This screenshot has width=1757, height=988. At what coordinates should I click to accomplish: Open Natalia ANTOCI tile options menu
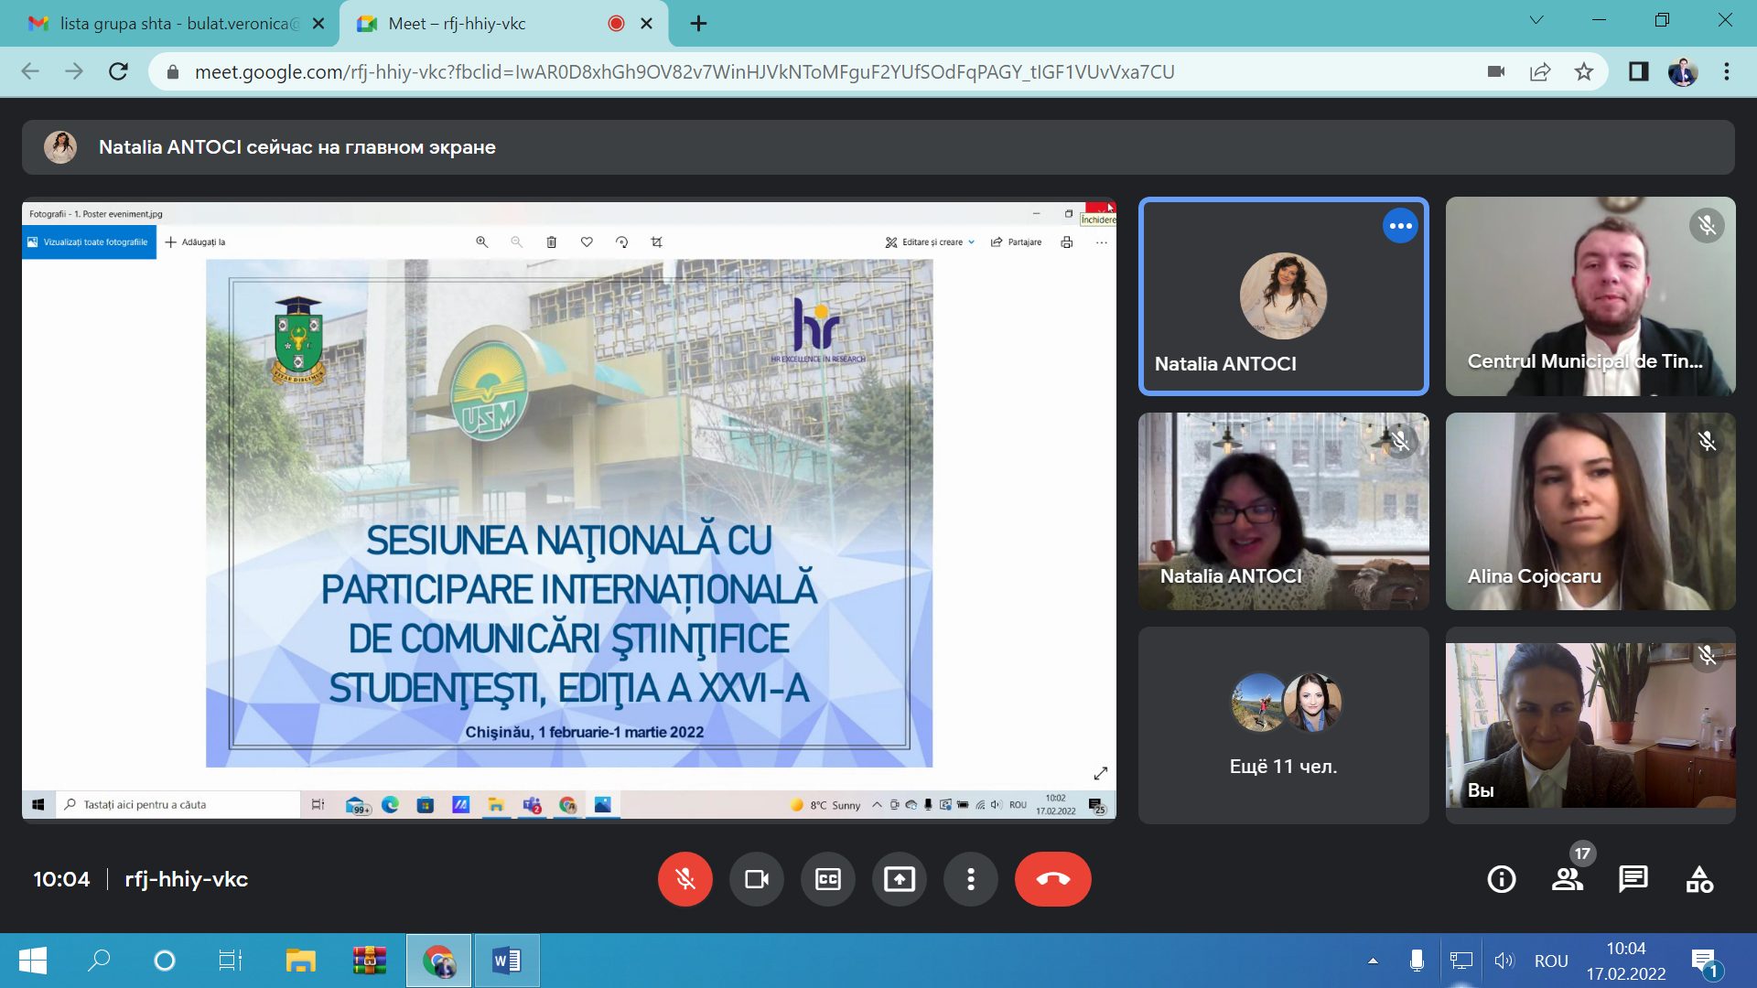1399,226
